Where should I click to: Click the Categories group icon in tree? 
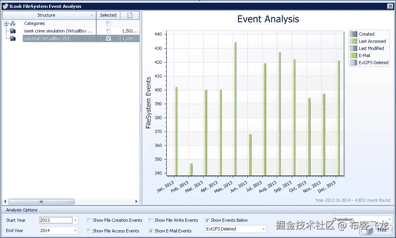(x=13, y=23)
